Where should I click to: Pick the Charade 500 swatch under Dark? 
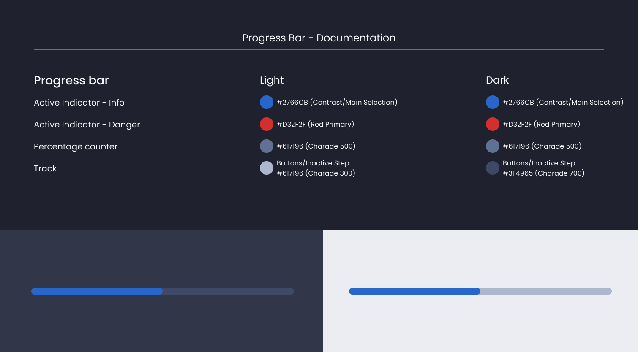[x=493, y=146]
